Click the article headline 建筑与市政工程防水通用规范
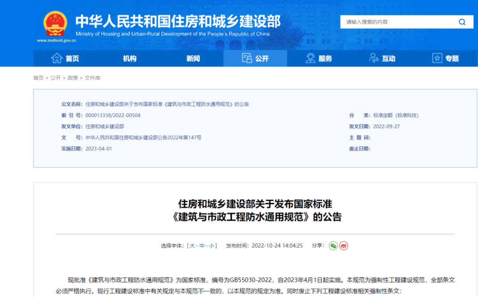This screenshot has height=297, width=478. point(243,217)
